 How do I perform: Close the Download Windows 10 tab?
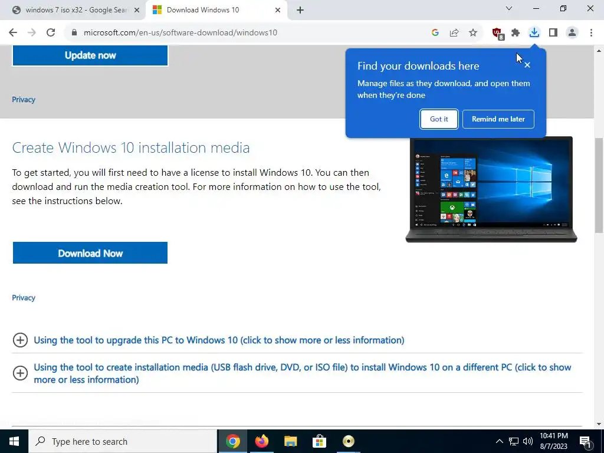(278, 11)
